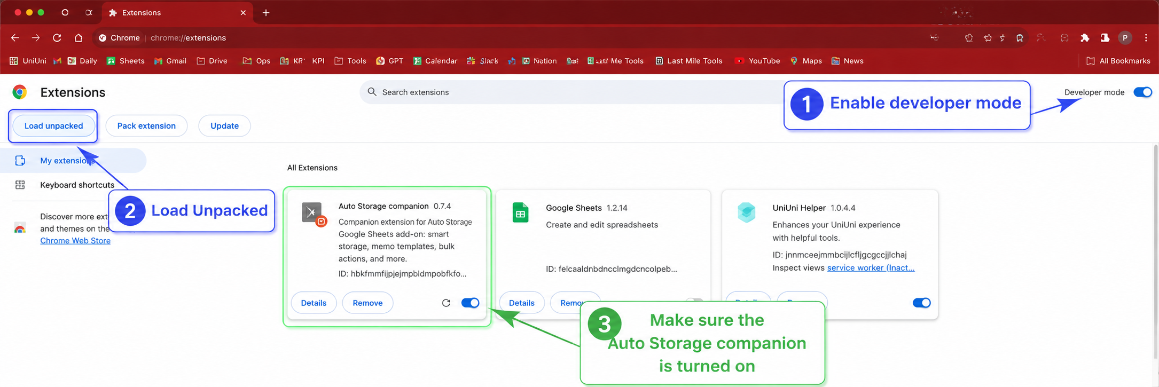Click the Load unpacked button
Image resolution: width=1159 pixels, height=387 pixels.
(53, 126)
